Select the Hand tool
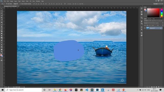 tap(2, 49)
